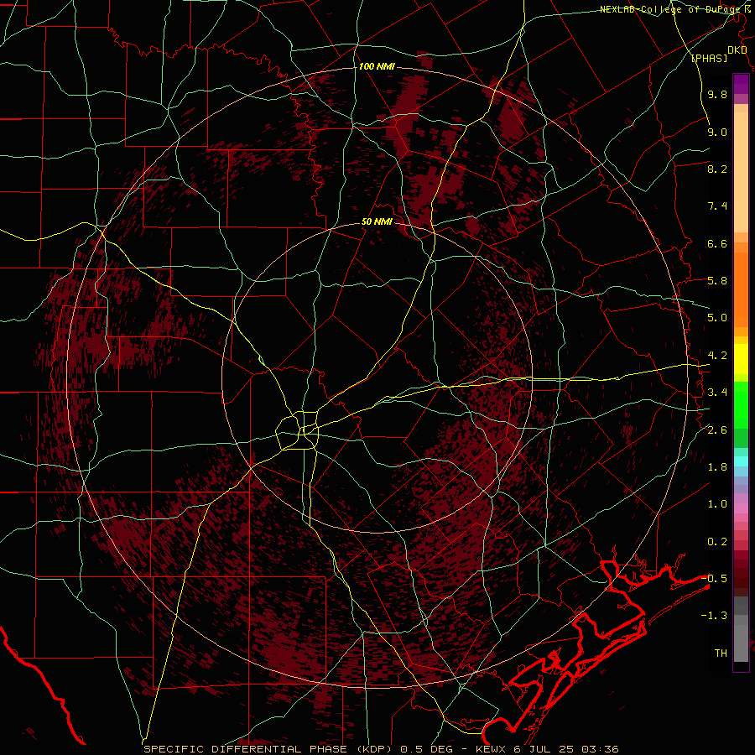755x755 pixels.
Task: Click the -1.3 scale value
Action: pyautogui.click(x=714, y=616)
